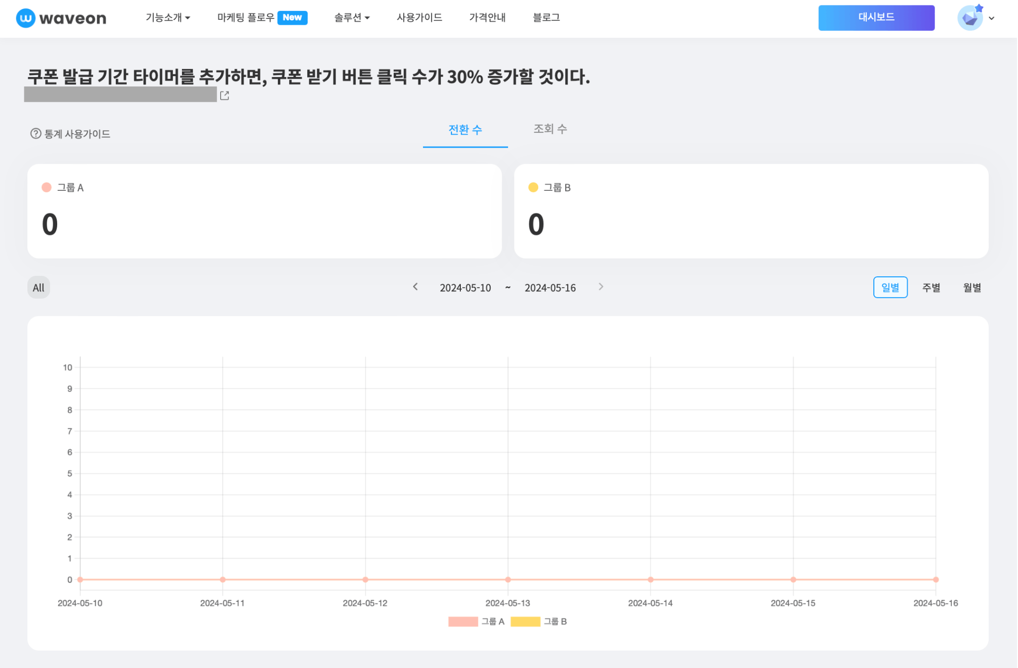
Task: Open the account dropdown chevron
Action: [992, 18]
